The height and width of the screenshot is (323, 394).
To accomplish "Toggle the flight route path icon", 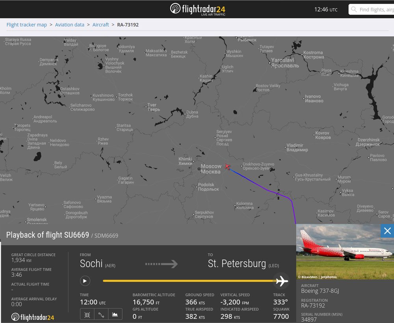I will coord(101,315).
